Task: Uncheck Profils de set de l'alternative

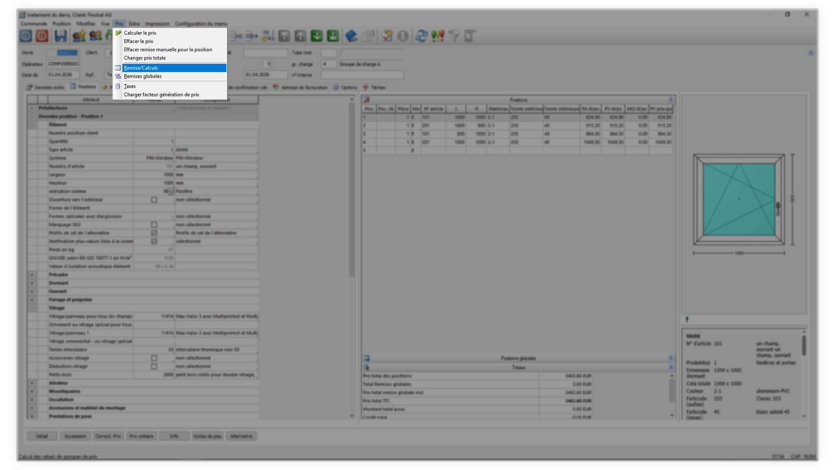Action: pos(154,233)
